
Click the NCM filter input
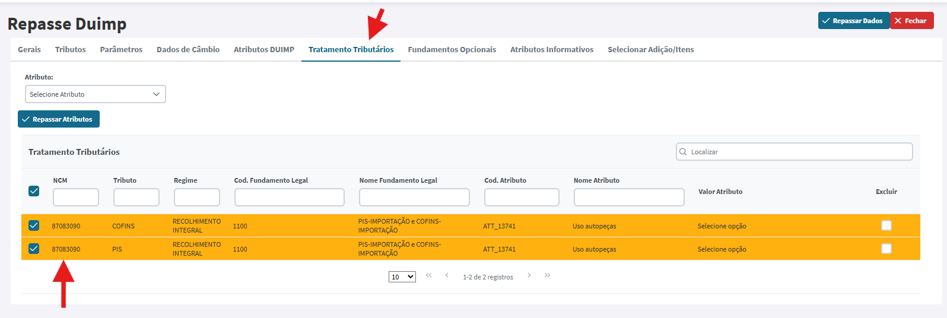[x=76, y=198]
